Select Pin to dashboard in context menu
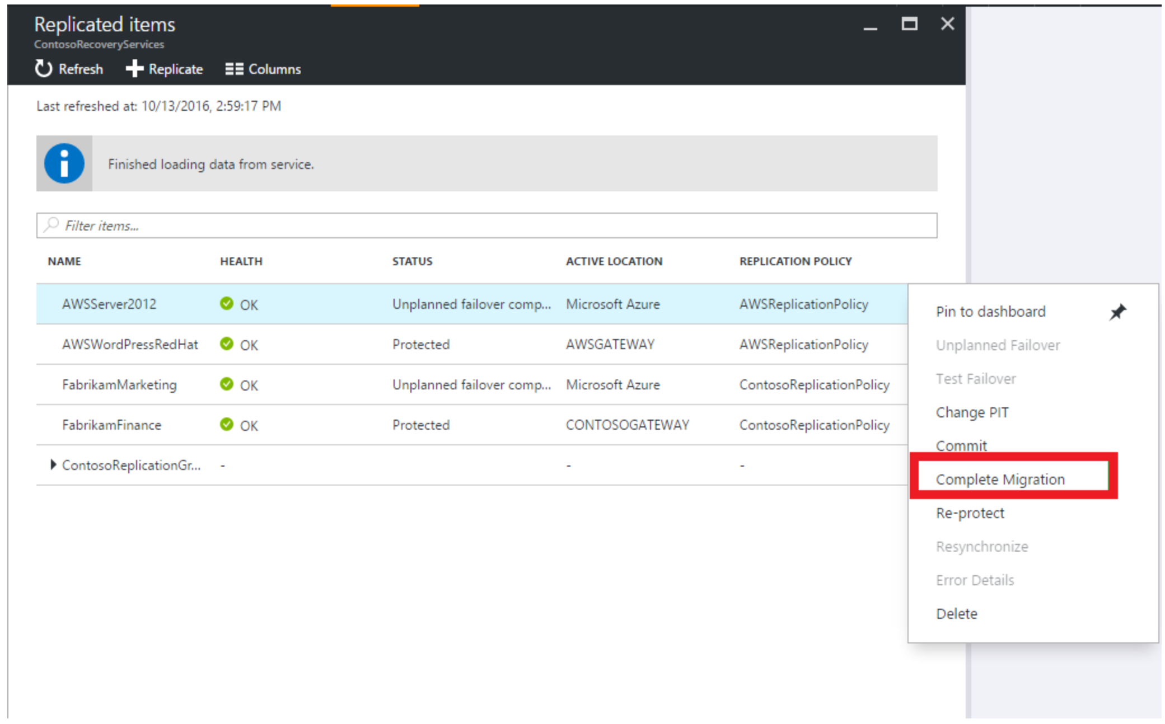 pos(990,312)
